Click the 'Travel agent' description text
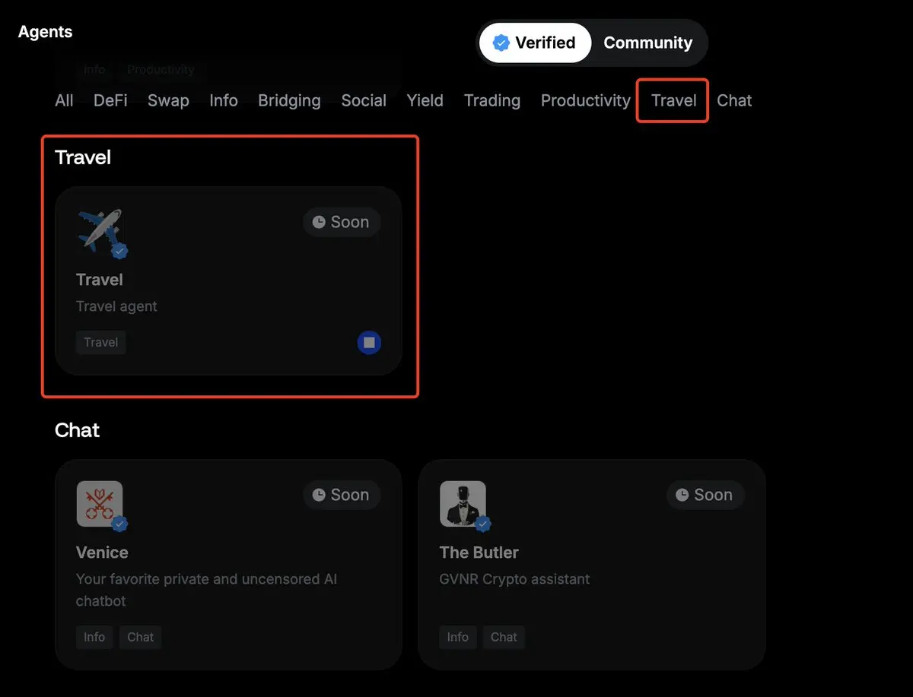 116,306
